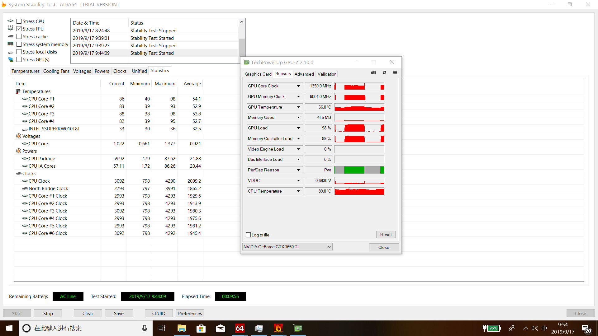This screenshot has width=598, height=336.
Task: Enable Log to file checkbox
Action: pyautogui.click(x=248, y=235)
